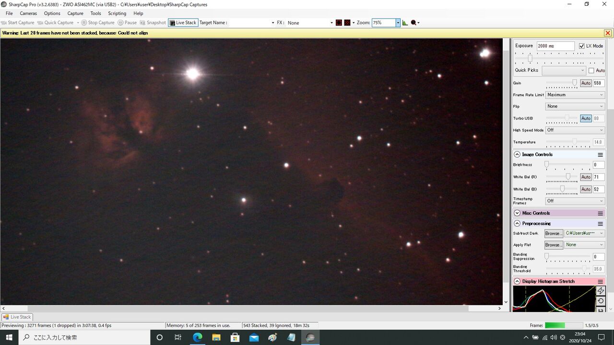Click the Pause toolbar button
614x345 pixels.
pyautogui.click(x=127, y=23)
